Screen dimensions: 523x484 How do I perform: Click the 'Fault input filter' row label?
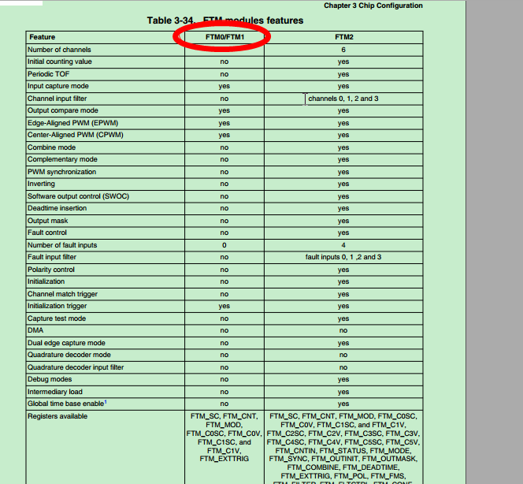(52, 257)
